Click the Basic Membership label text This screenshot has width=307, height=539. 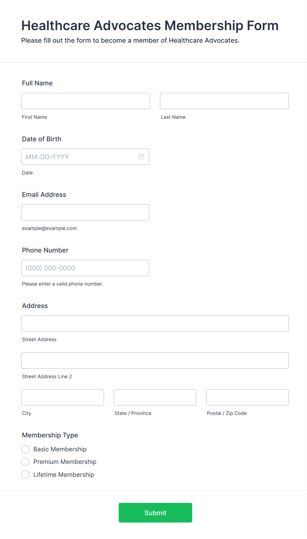60,449
